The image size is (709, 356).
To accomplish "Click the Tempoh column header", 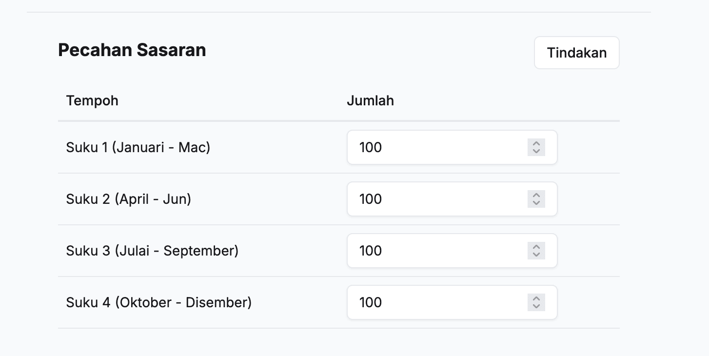I will click(92, 101).
